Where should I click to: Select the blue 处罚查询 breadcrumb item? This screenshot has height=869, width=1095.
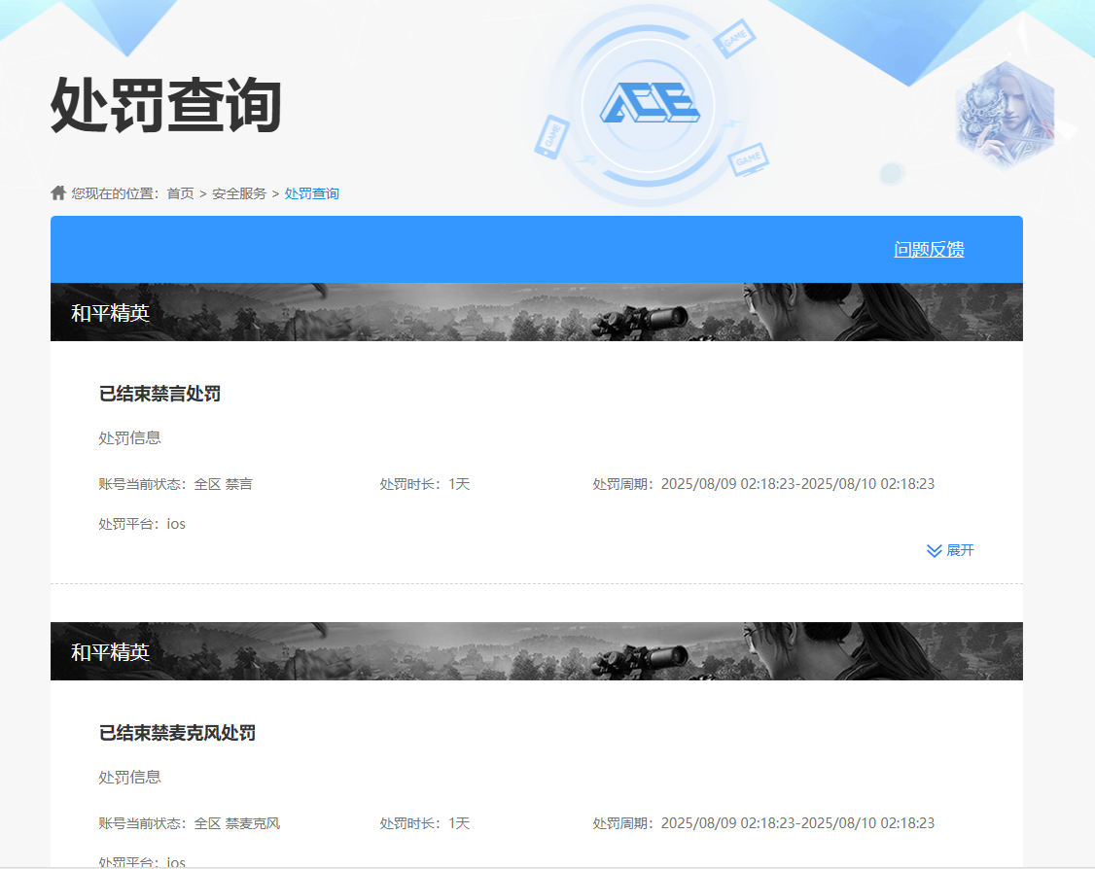point(312,193)
